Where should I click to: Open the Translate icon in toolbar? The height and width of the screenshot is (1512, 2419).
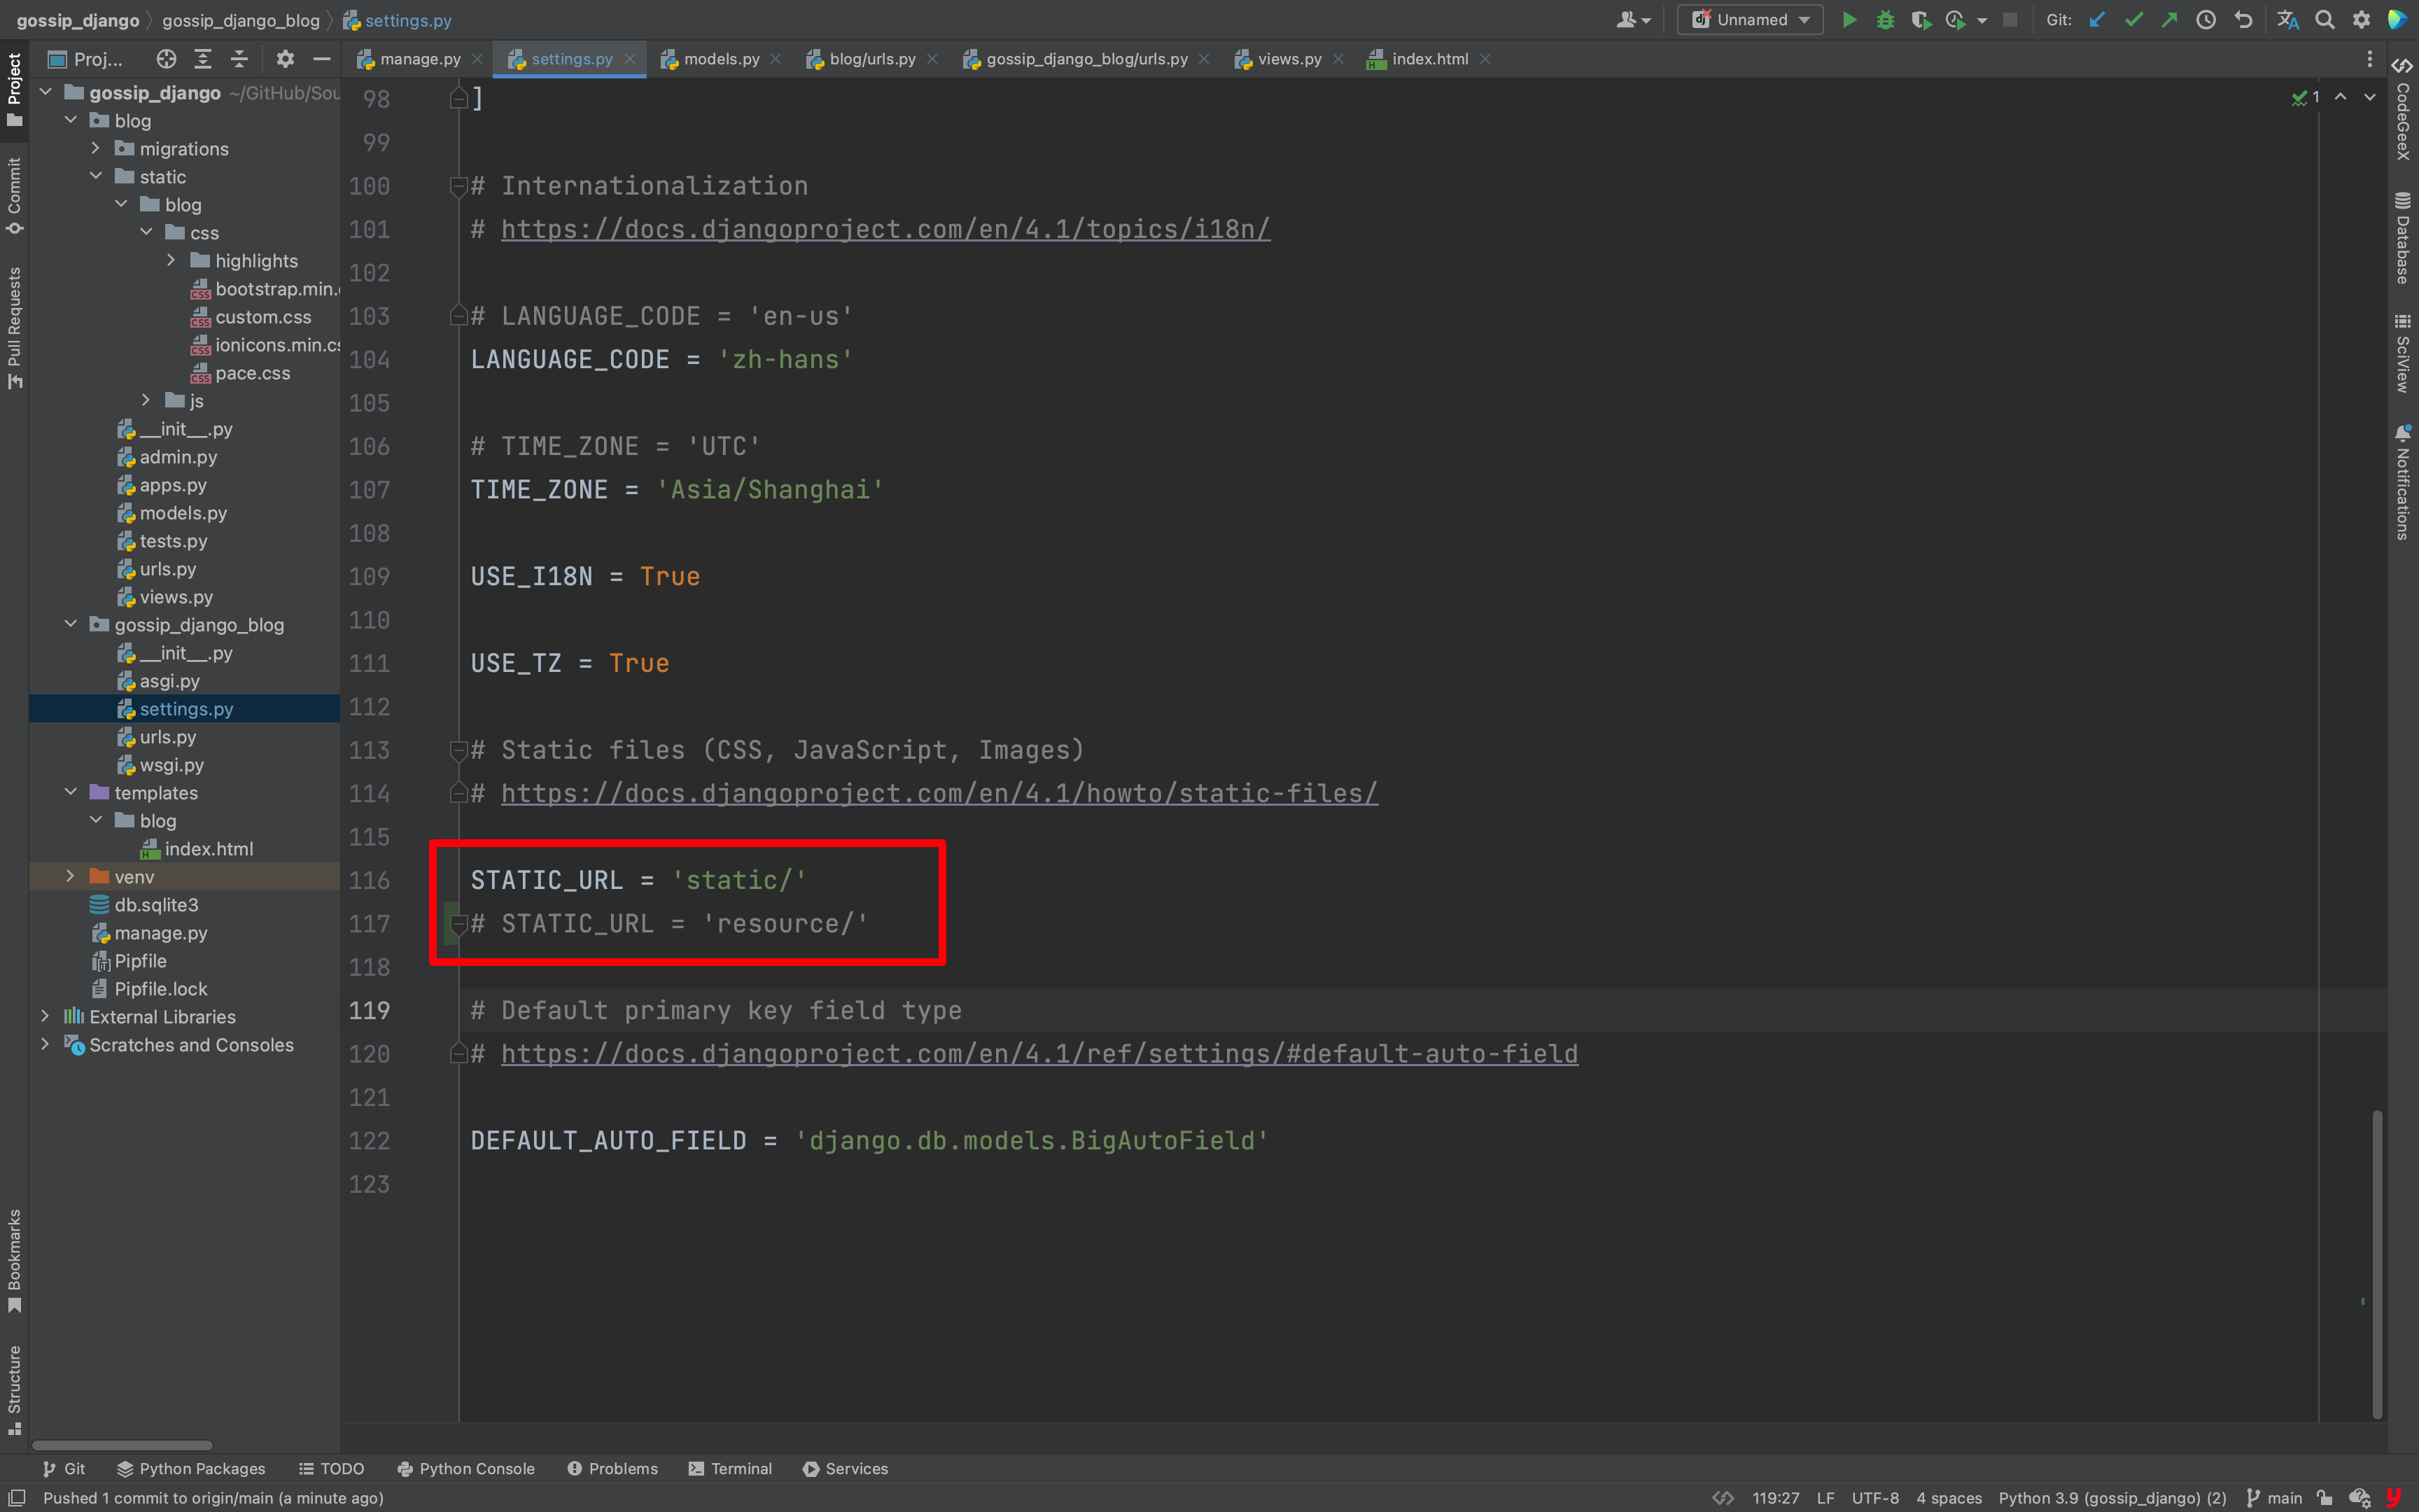tap(2287, 20)
